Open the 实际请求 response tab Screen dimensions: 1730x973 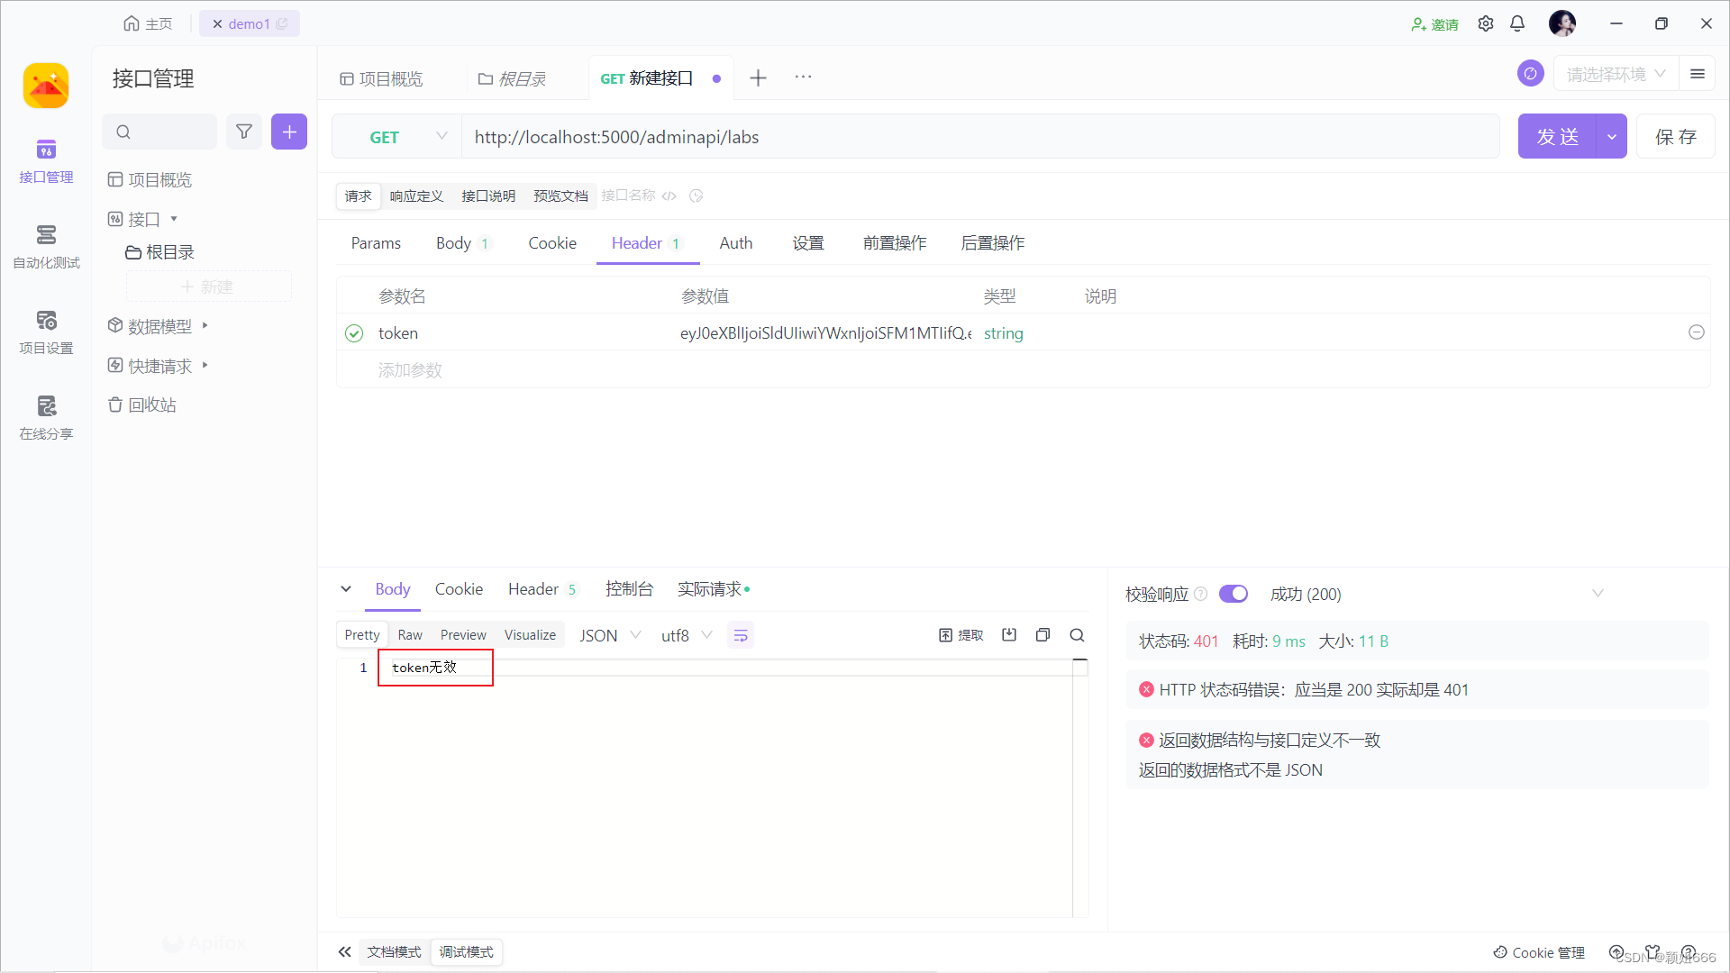[x=713, y=589]
